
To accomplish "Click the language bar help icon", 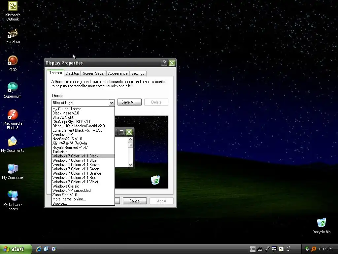I will click(x=281, y=249).
